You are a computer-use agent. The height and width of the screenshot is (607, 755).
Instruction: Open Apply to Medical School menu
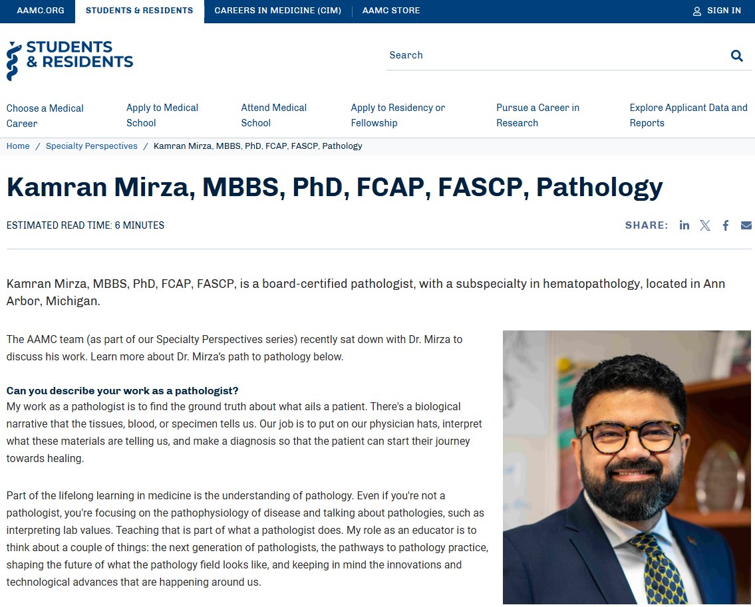point(162,115)
